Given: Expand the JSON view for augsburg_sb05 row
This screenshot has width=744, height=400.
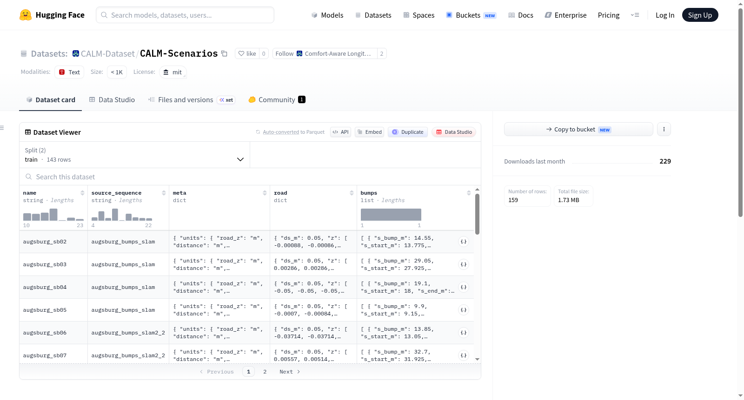Looking at the screenshot, I should coord(464,310).
